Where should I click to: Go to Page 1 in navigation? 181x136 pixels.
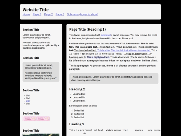[x=37, y=14]
